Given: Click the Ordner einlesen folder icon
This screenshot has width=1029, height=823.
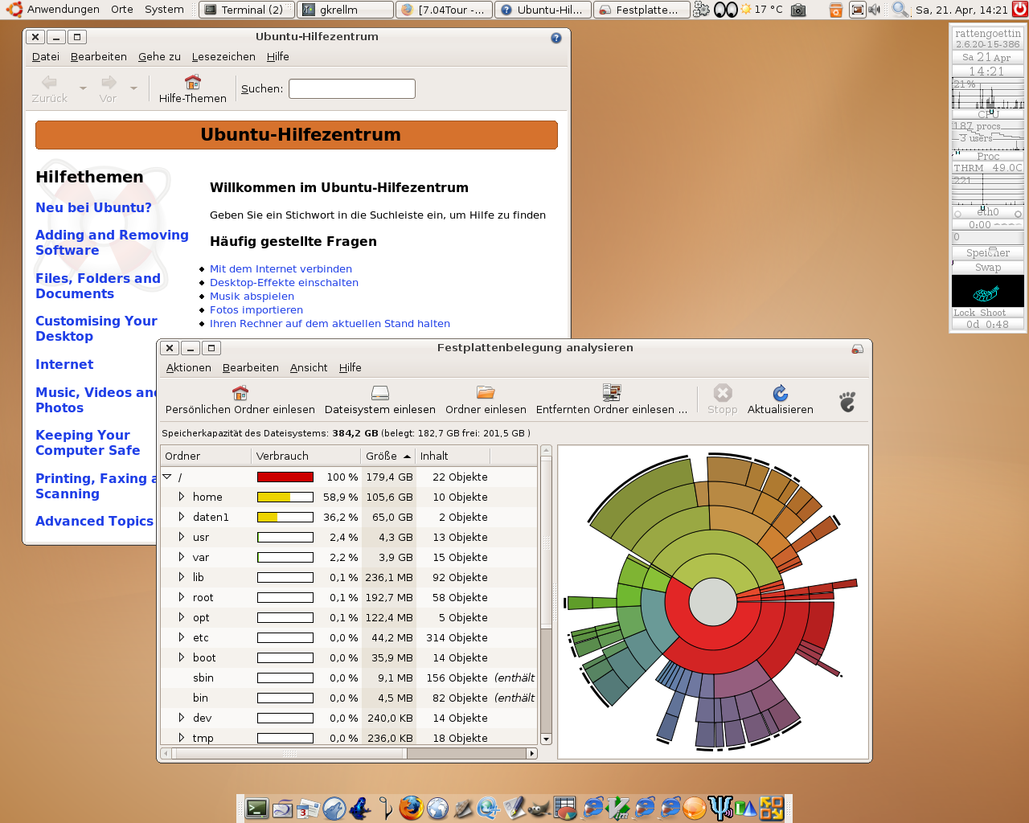Looking at the screenshot, I should 486,392.
